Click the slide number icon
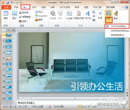 tap(94, 16)
